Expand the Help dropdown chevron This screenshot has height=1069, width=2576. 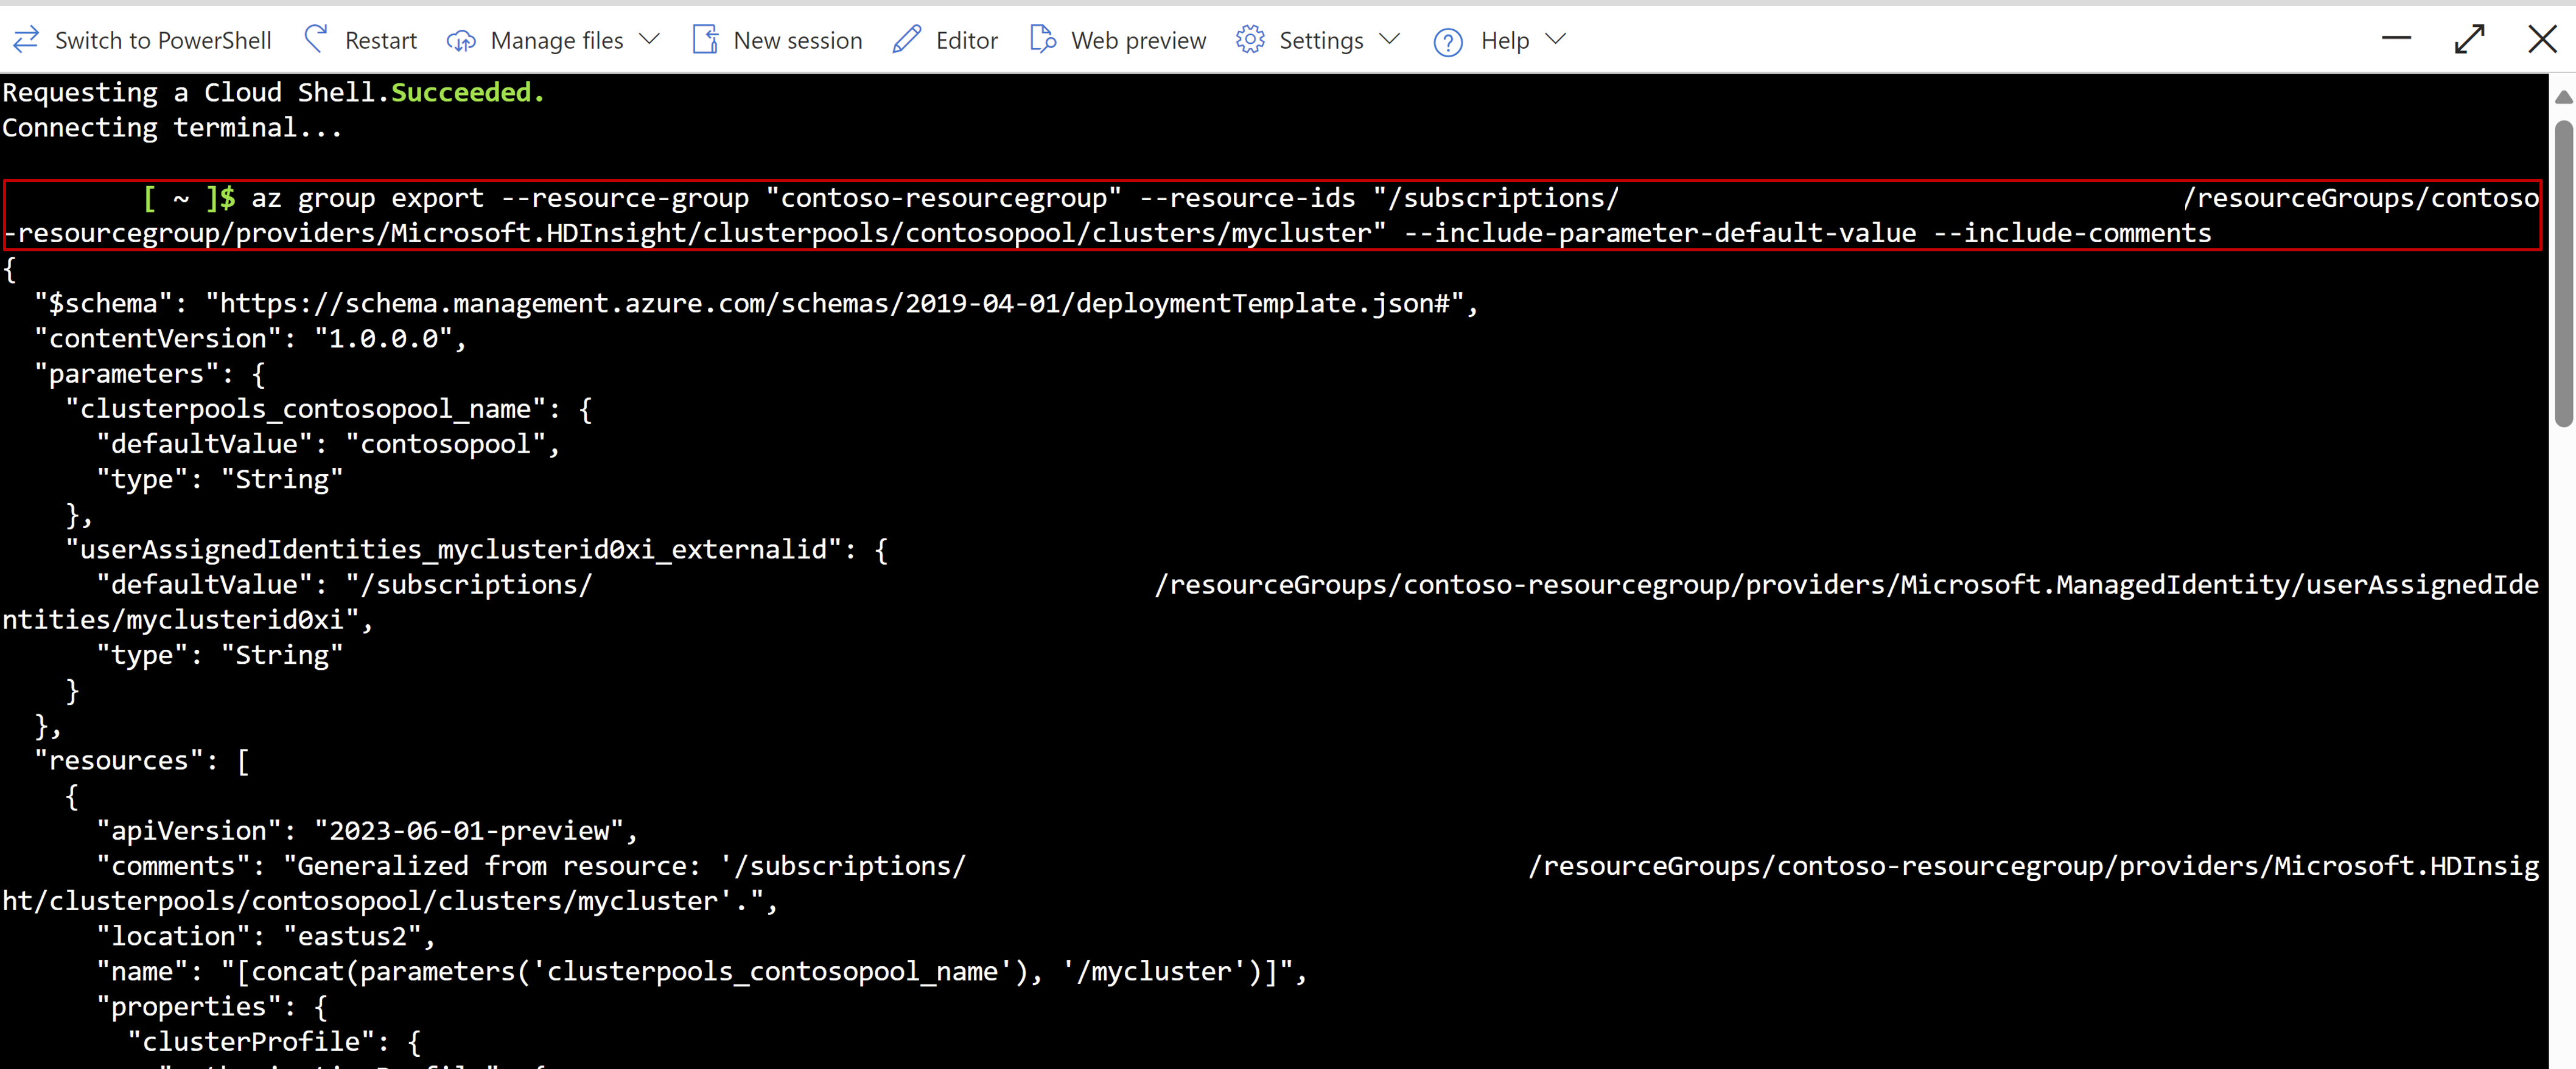pos(1555,40)
